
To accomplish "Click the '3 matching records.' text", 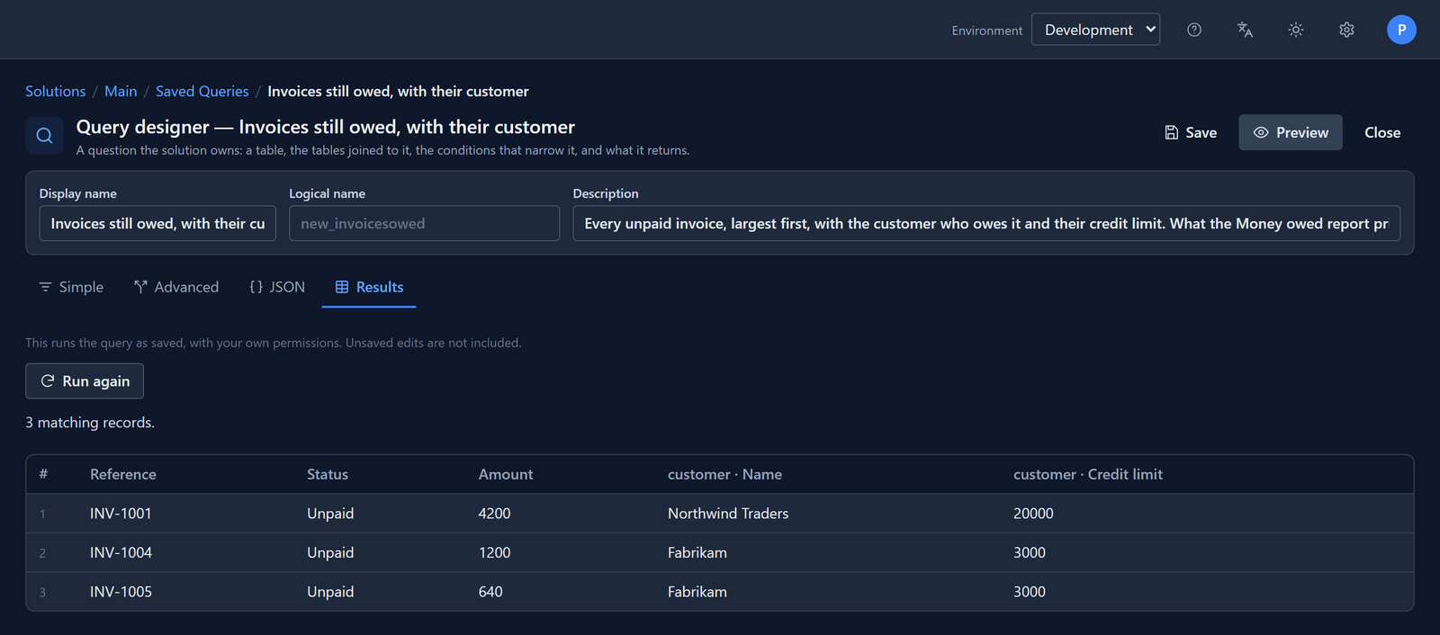I will 90,423.
